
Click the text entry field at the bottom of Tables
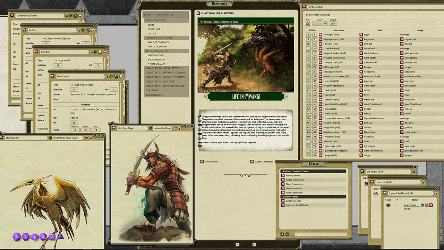click(x=319, y=234)
